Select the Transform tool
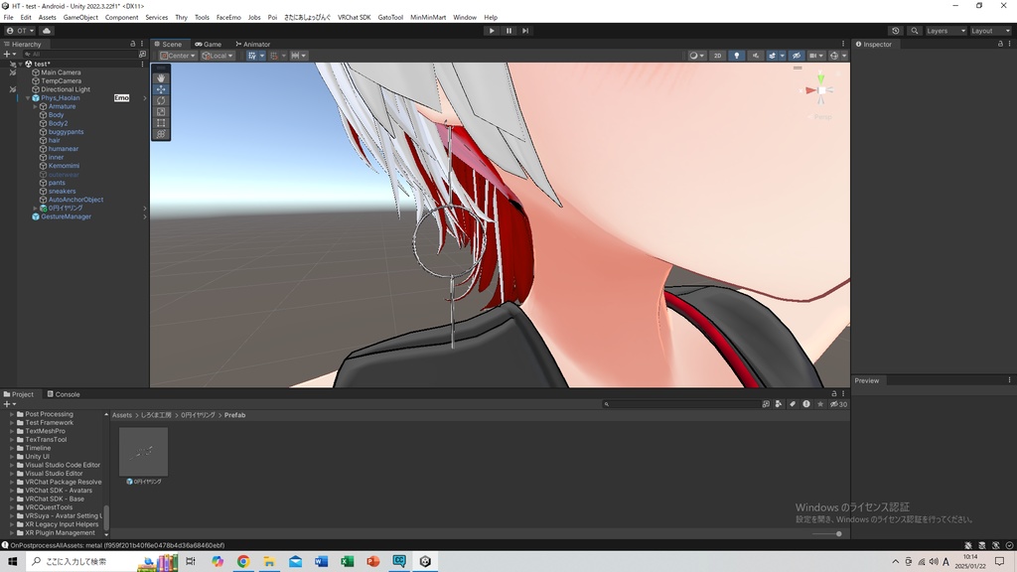Screen dimensions: 1017x572 (161, 134)
